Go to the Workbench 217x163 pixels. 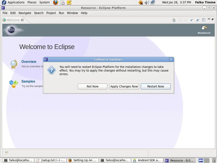click(x=204, y=30)
